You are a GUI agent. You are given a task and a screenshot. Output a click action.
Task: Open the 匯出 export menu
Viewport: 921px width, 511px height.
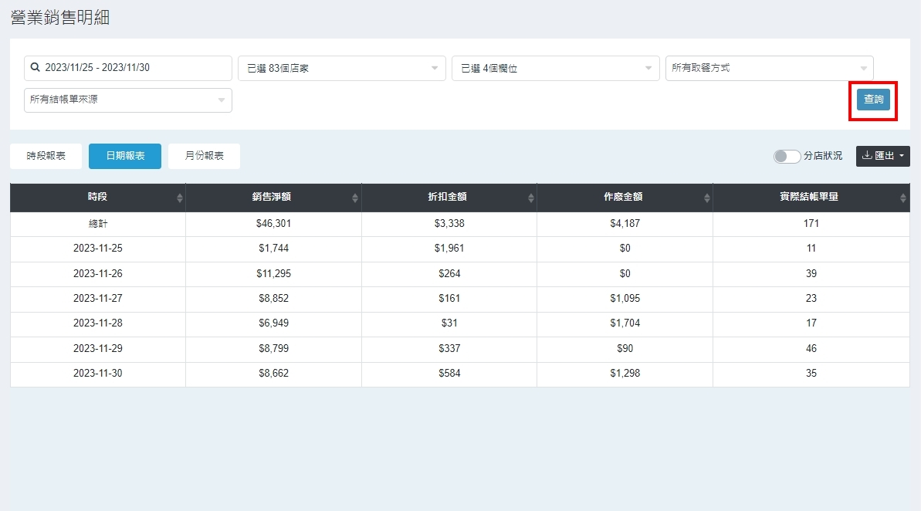click(882, 156)
